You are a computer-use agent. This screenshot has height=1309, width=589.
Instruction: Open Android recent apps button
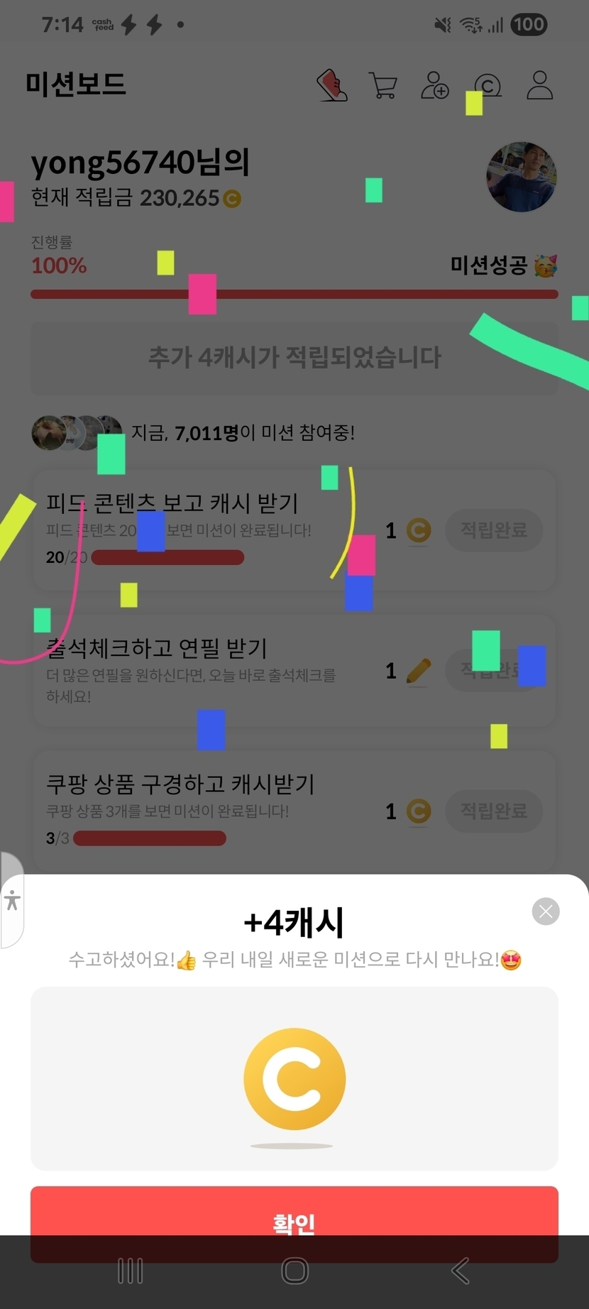[x=130, y=1271]
